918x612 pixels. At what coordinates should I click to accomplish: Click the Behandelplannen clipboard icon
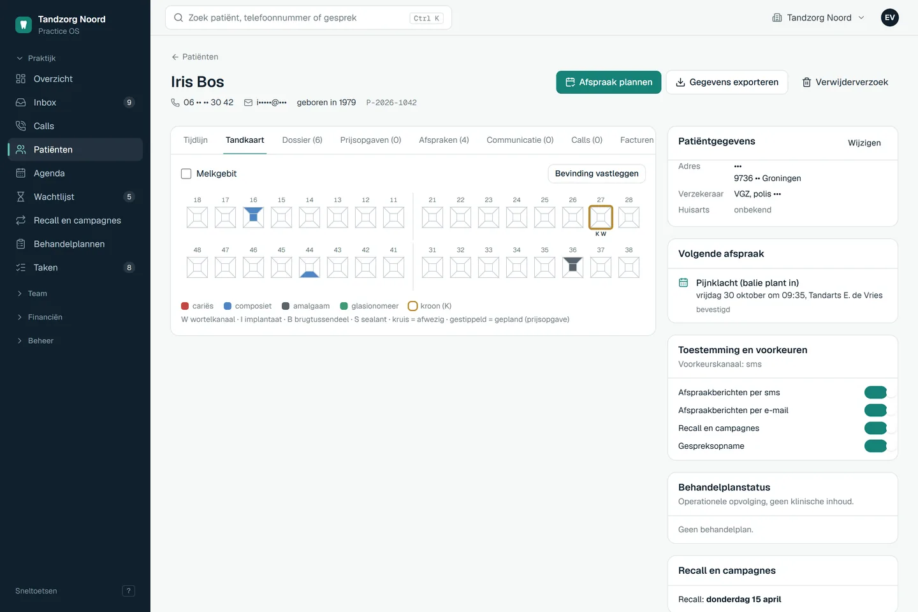(20, 244)
